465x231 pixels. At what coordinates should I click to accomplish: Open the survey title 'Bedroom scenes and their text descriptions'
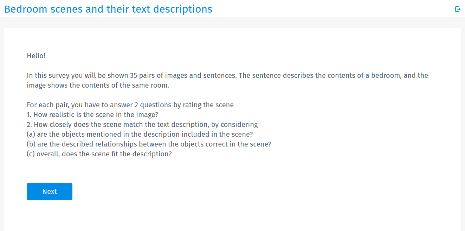coord(108,9)
